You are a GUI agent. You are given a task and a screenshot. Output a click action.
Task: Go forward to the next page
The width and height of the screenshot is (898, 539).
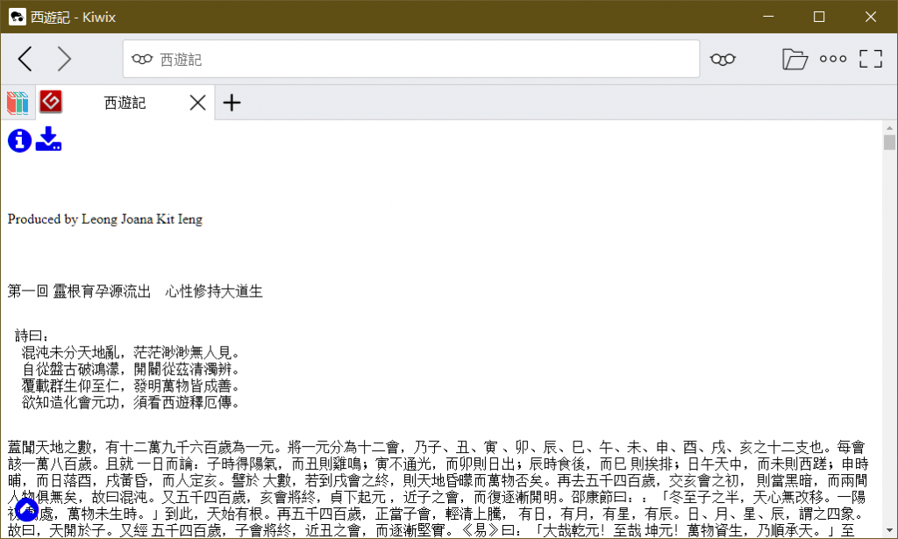click(x=64, y=59)
